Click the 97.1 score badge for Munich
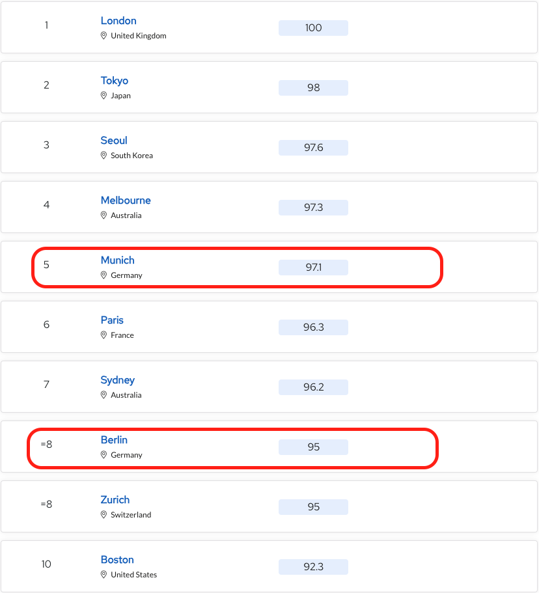 [313, 268]
